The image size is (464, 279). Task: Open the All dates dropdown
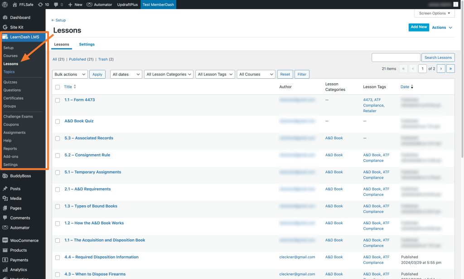[126, 75]
